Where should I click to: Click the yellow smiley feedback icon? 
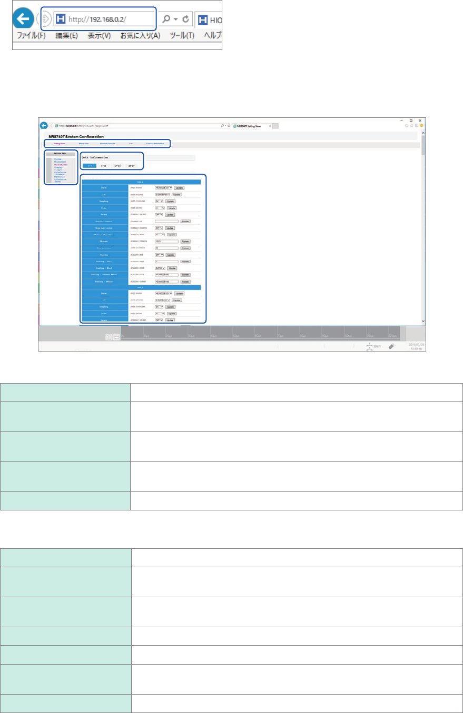point(421,126)
